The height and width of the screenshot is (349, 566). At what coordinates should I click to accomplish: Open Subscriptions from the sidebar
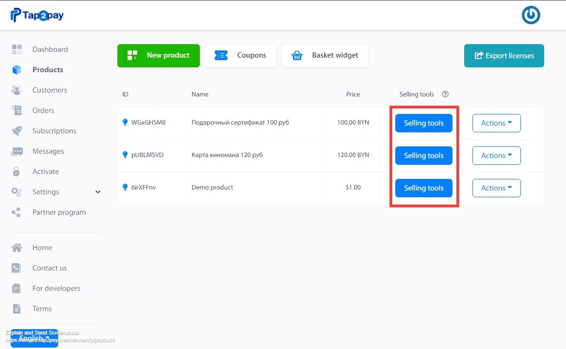tap(17, 130)
